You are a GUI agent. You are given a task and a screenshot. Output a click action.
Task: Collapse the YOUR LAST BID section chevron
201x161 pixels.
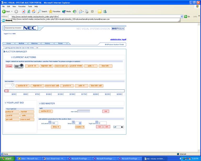[5, 103]
